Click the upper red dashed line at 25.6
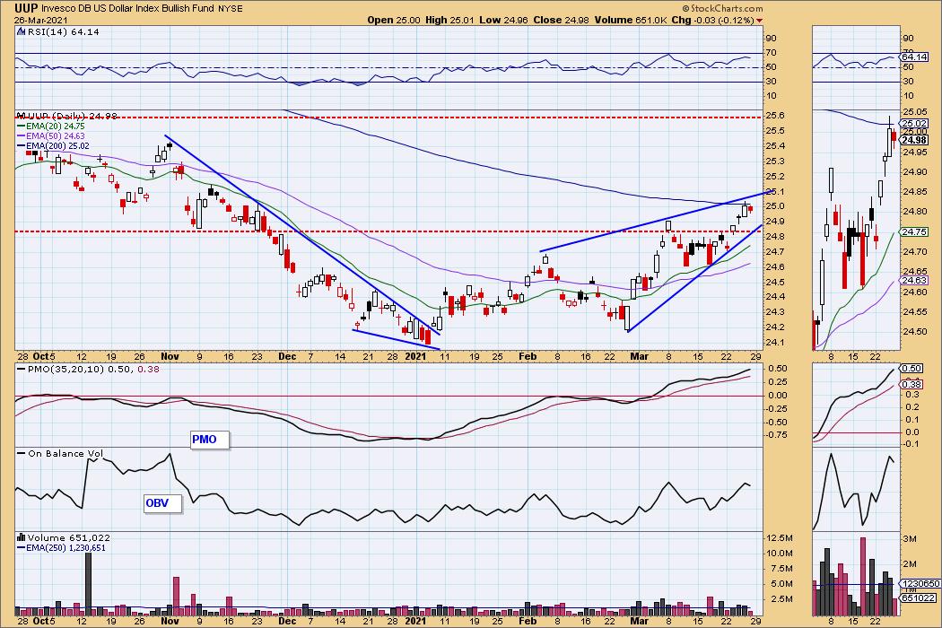The image size is (942, 628). 388,118
